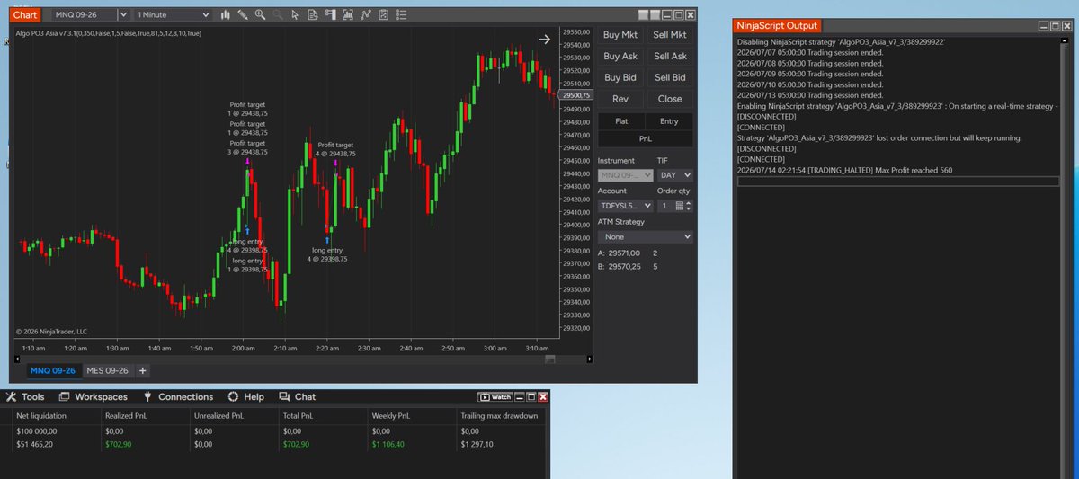This screenshot has width=1079, height=479.
Task: Add a new chart tab with plus
Action: 142,370
